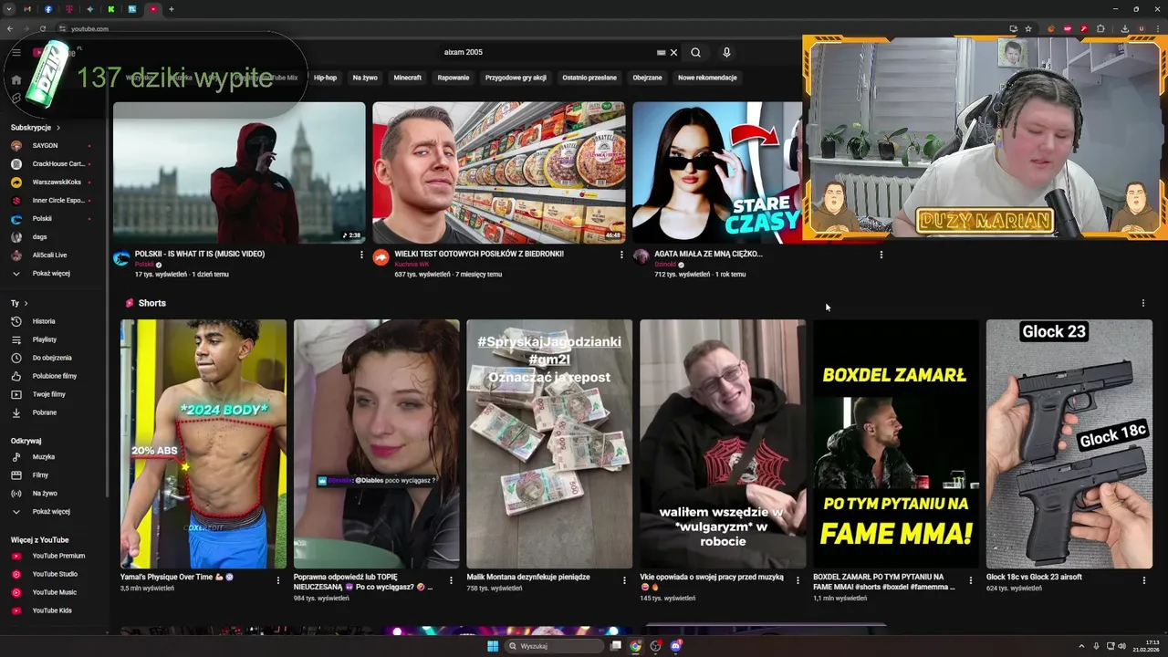The image size is (1168, 657).
Task: Play POLSKII music video thumbnail
Action: click(239, 172)
